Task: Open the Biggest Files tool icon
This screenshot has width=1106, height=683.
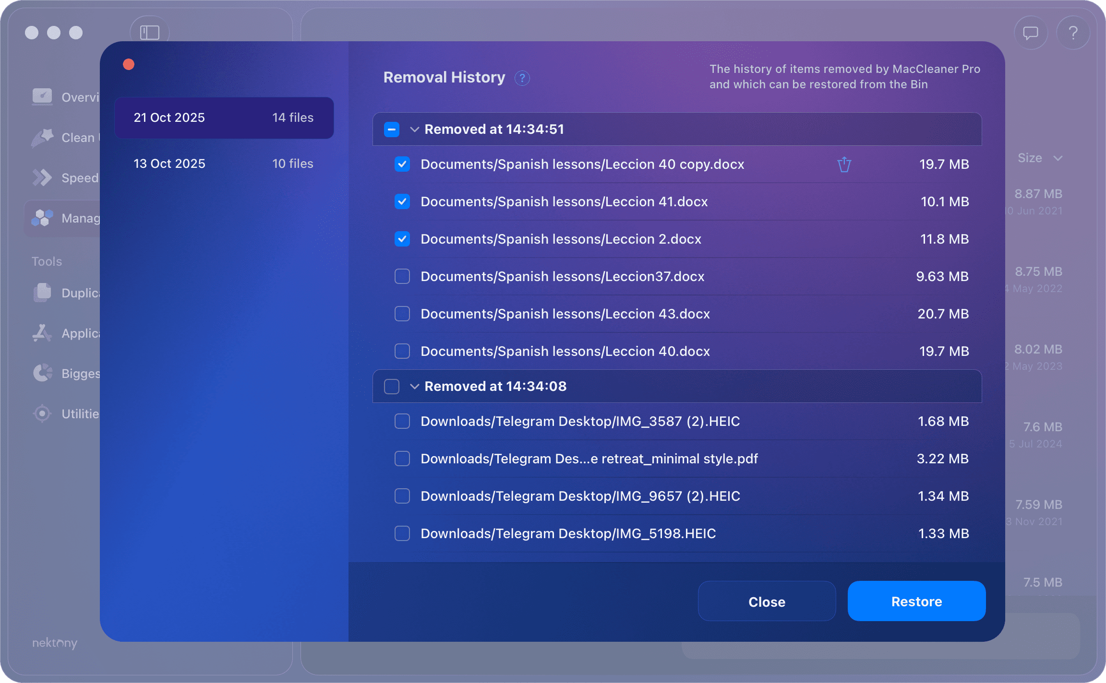Action: click(x=43, y=373)
